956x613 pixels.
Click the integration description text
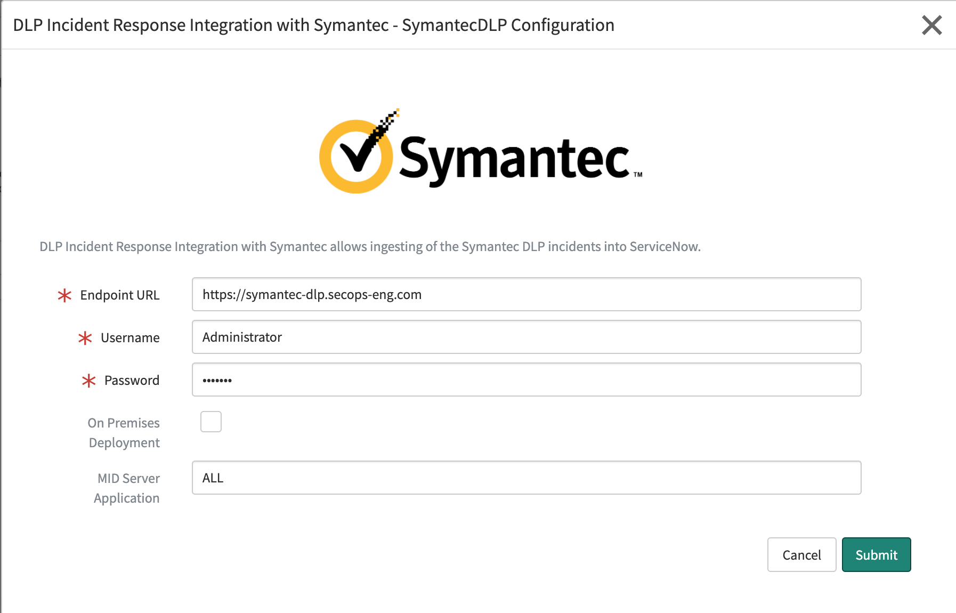click(x=370, y=247)
